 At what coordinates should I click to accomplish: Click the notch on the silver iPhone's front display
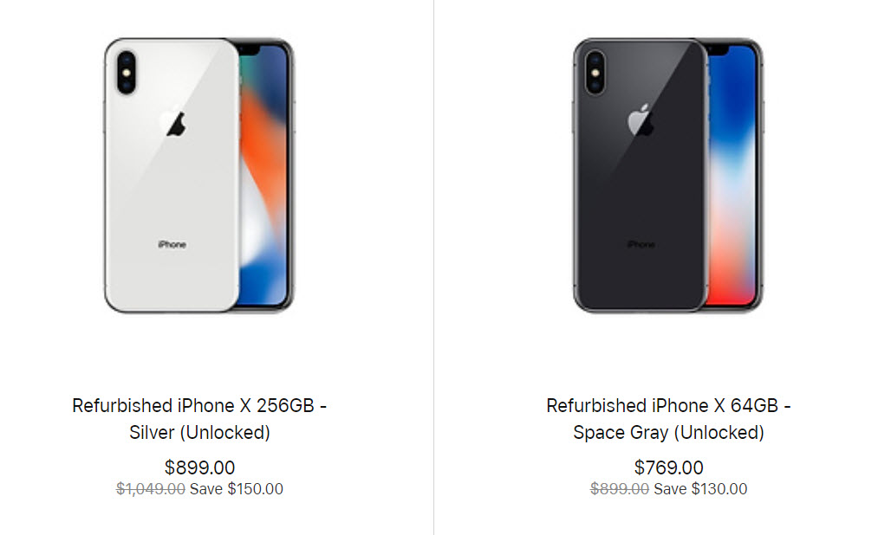point(252,50)
